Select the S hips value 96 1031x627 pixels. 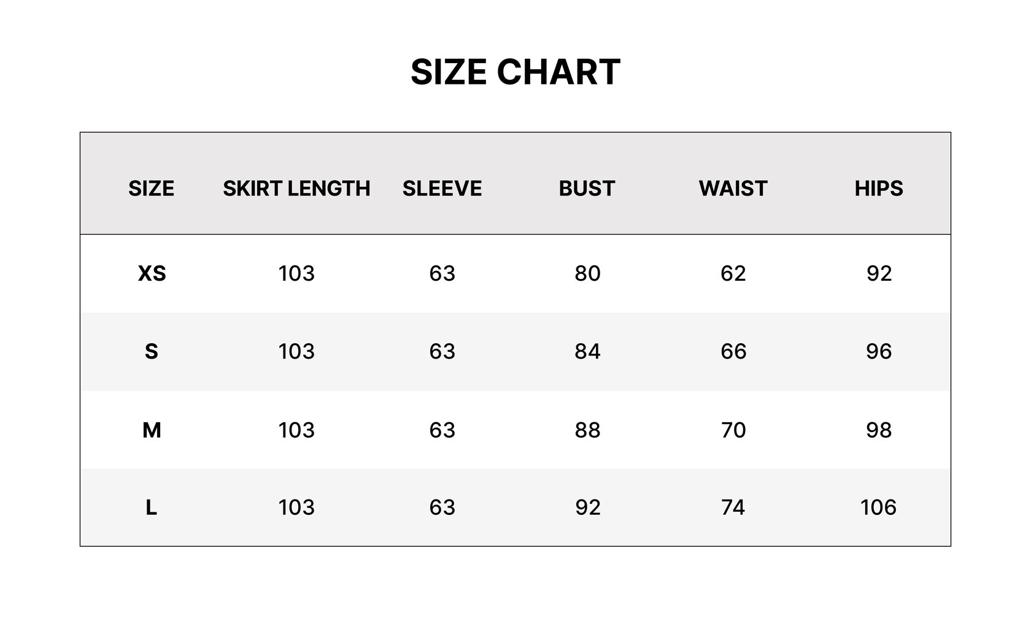(x=879, y=351)
